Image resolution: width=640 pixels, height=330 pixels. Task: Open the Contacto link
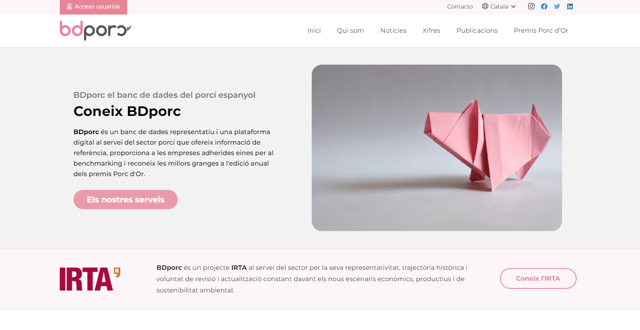[x=460, y=6]
